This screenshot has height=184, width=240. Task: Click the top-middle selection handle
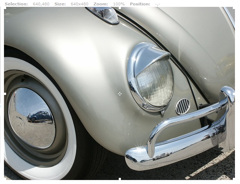[119, 8]
